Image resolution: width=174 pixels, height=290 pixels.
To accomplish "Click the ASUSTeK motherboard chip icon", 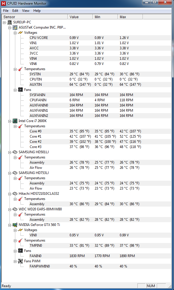I will pos(15,28).
